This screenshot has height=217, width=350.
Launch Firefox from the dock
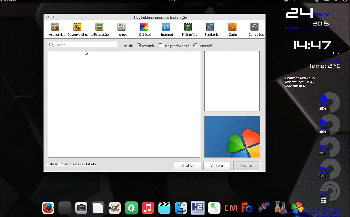pos(48,208)
